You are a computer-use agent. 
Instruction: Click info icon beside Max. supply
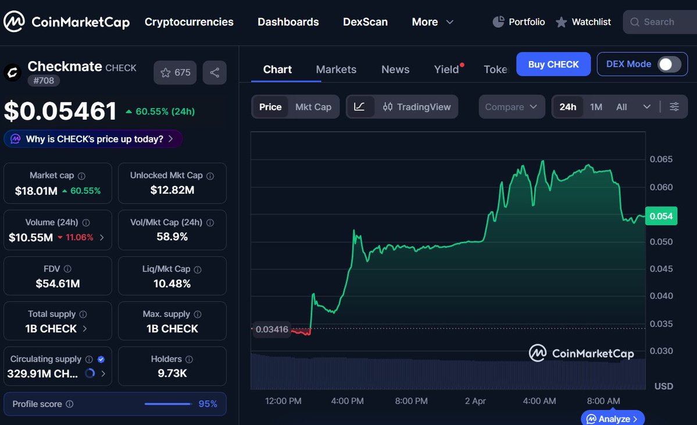pyautogui.click(x=198, y=315)
